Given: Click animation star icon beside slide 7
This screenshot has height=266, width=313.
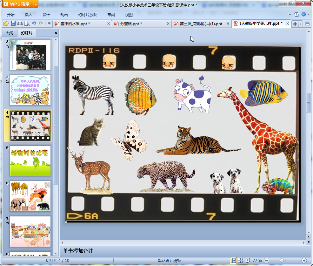Looking at the screenshot, I should tap(7, 223).
